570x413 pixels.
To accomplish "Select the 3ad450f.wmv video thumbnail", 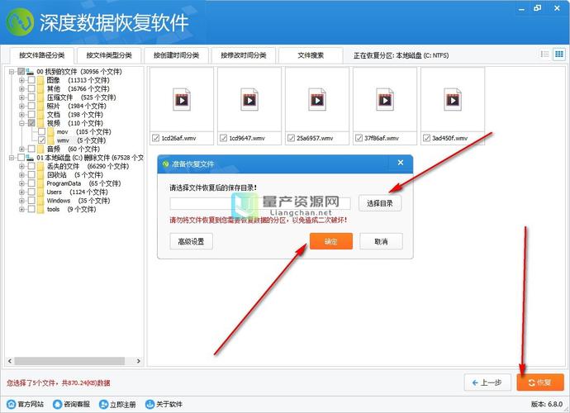I will [x=453, y=99].
